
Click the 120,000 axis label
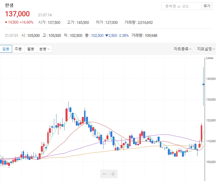(x=211, y=120)
